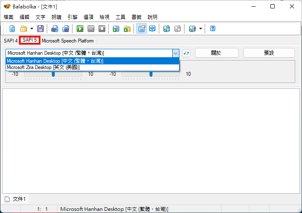Start reading aloud with green play button

click(x=80, y=29)
